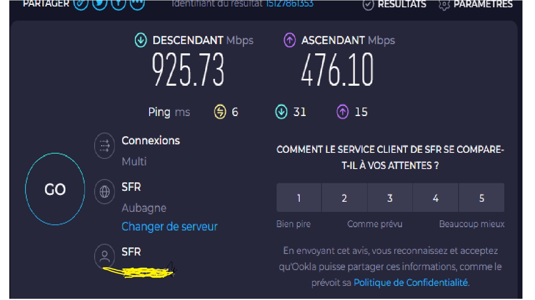Screen dimensions: 535x300
Task: Click the ASCENDANT Mbps label
Action: (x=348, y=40)
